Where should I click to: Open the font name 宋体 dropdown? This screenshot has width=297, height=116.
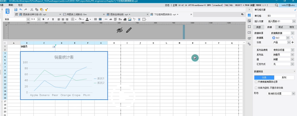tap(17, 19)
